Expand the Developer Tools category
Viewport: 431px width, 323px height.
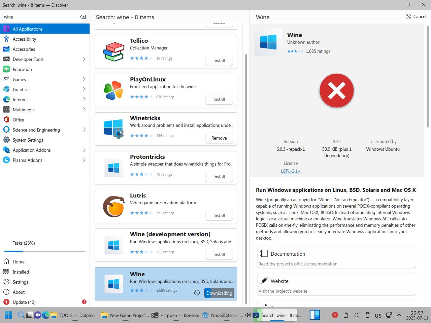pos(84,59)
